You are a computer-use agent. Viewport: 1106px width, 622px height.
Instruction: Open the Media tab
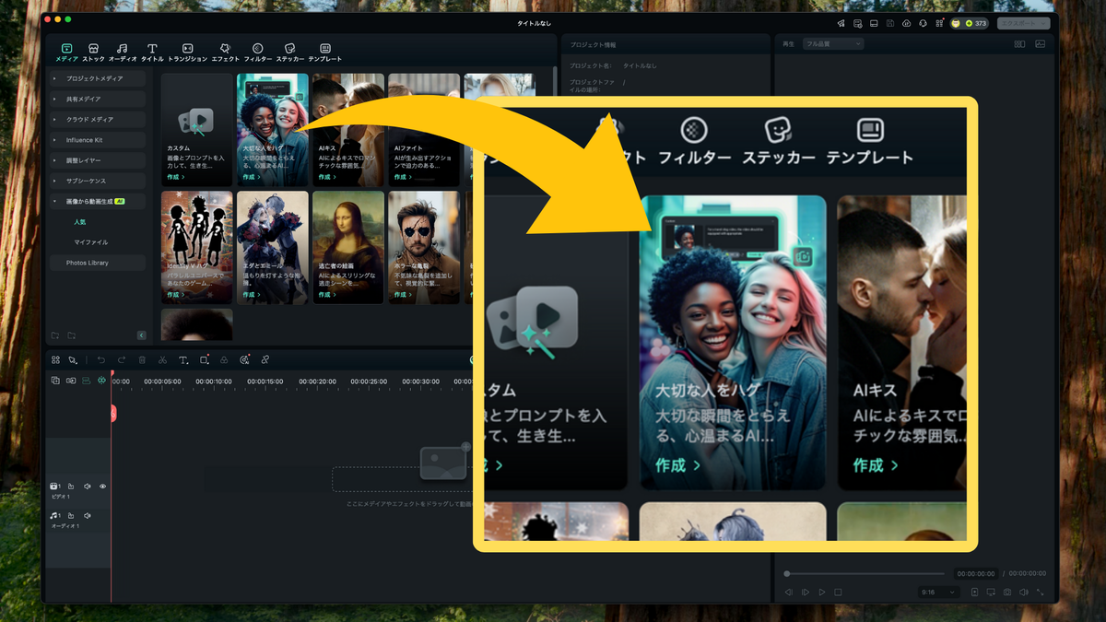coord(66,52)
